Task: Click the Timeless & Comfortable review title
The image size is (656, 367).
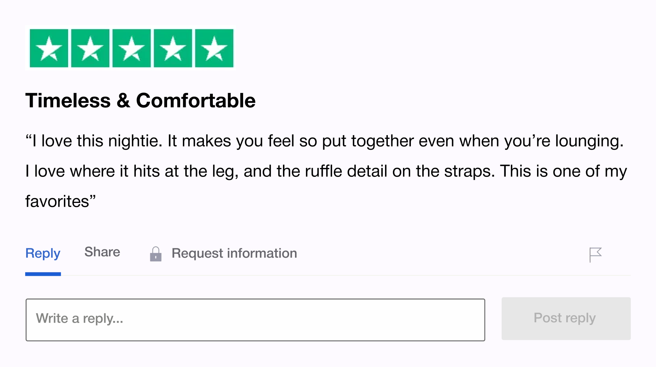Action: [140, 101]
